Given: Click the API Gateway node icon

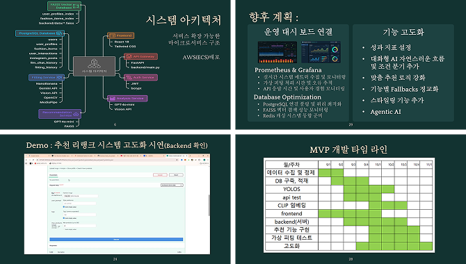Looking at the screenshot, I should [x=129, y=56].
